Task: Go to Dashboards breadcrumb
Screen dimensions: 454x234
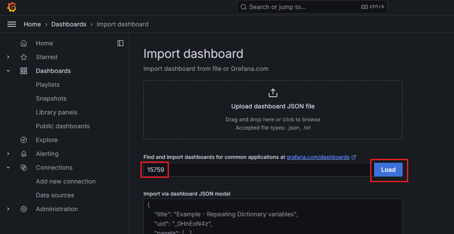Action: pyautogui.click(x=69, y=24)
